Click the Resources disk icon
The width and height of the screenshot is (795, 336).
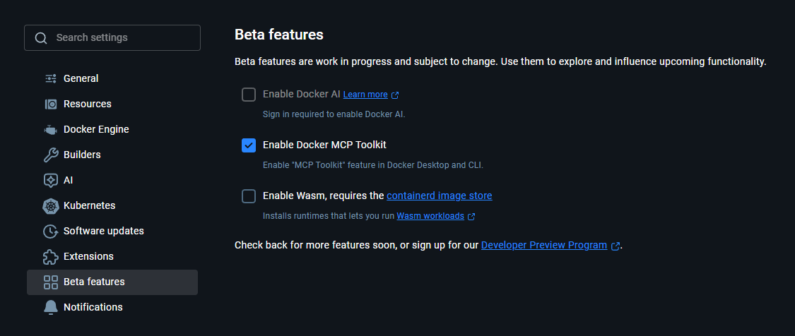pyautogui.click(x=51, y=104)
